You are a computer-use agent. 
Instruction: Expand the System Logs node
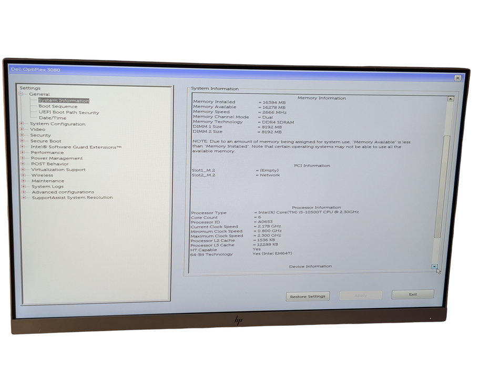pos(23,186)
